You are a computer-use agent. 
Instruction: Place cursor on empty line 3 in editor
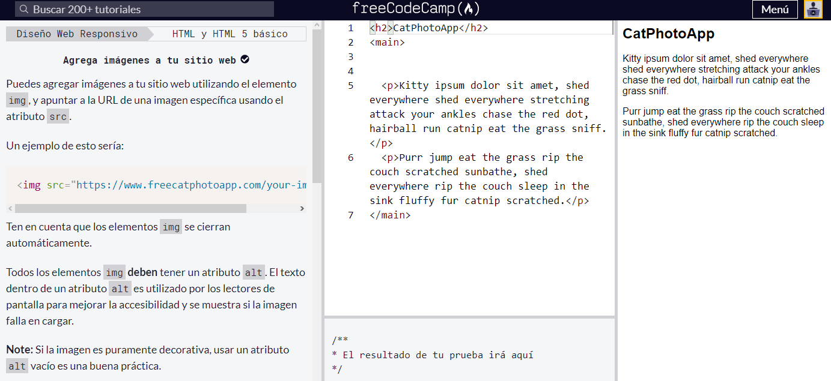481,57
